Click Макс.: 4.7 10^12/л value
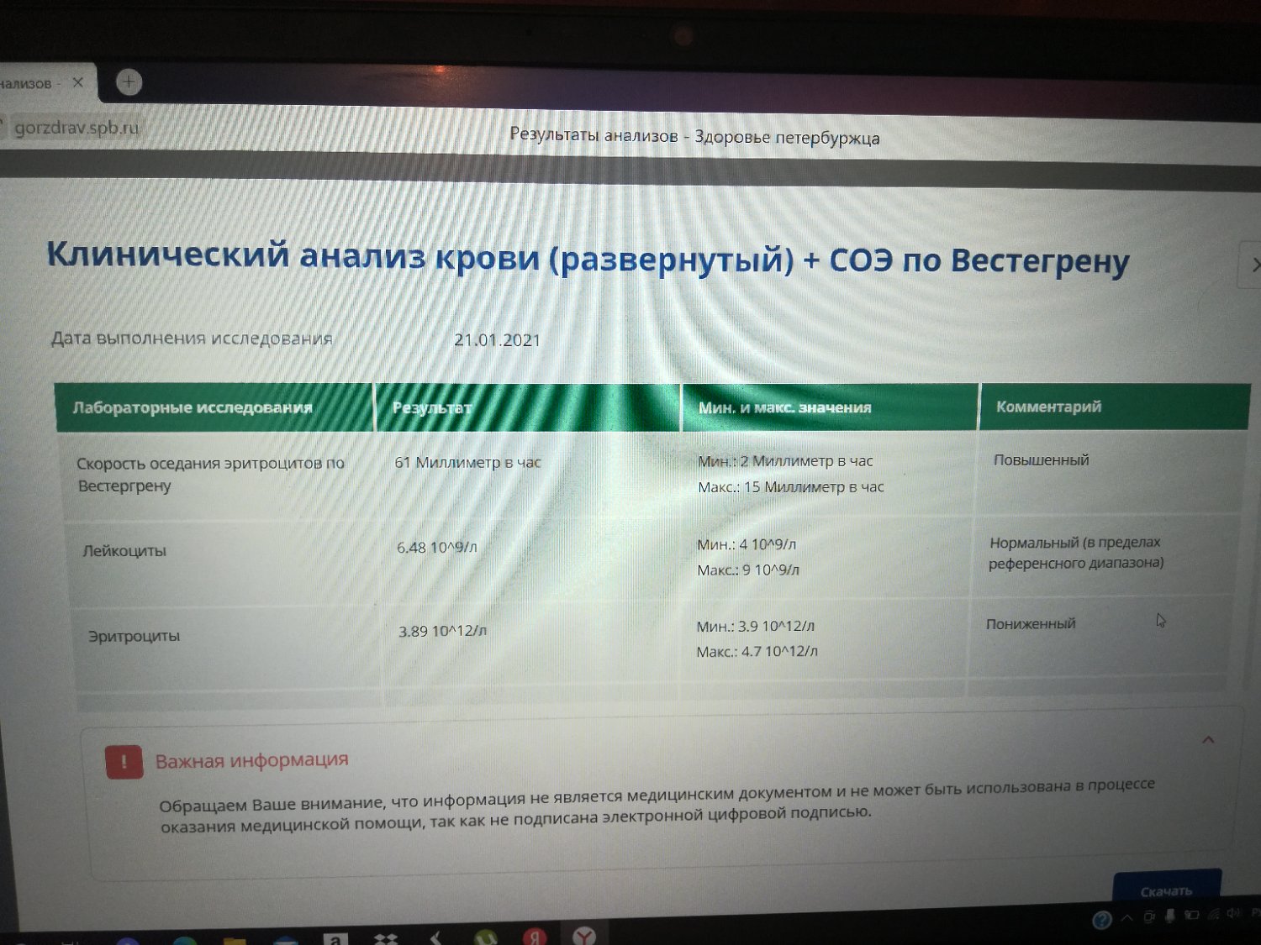1261x945 pixels. pos(757,651)
